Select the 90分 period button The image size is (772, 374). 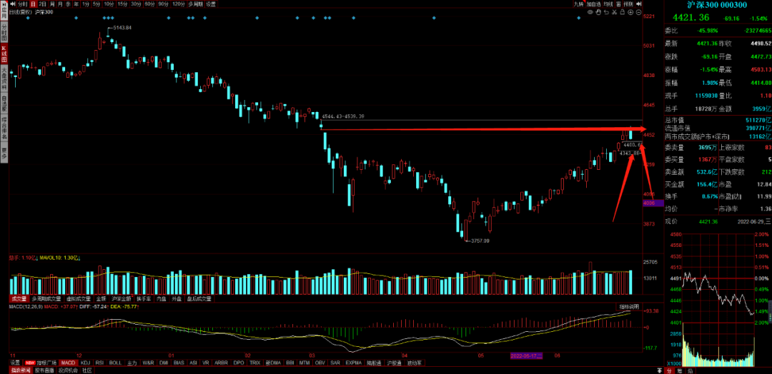coord(162,4)
